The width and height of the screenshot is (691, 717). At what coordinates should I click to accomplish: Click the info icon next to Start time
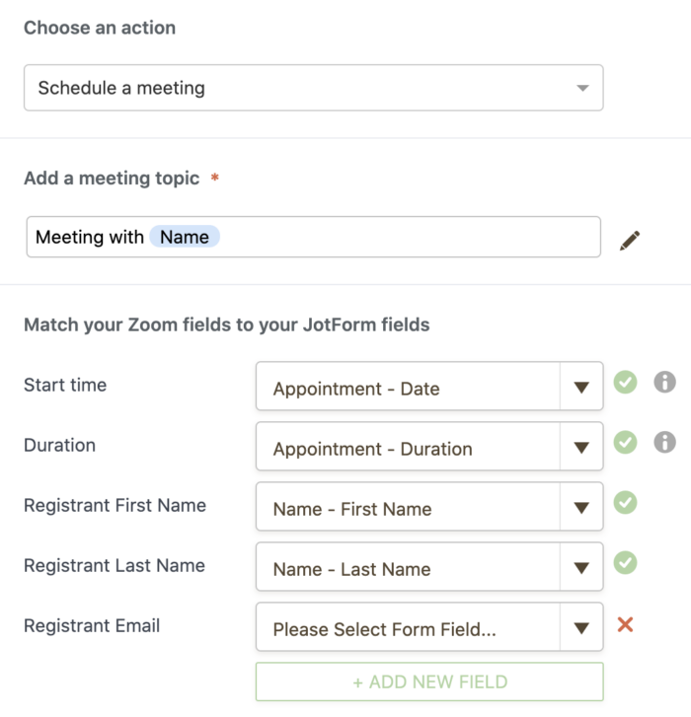(x=665, y=382)
